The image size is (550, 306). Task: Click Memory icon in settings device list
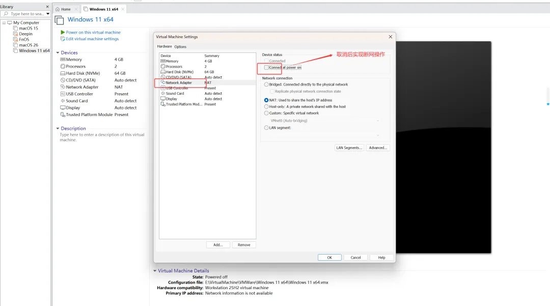point(163,61)
